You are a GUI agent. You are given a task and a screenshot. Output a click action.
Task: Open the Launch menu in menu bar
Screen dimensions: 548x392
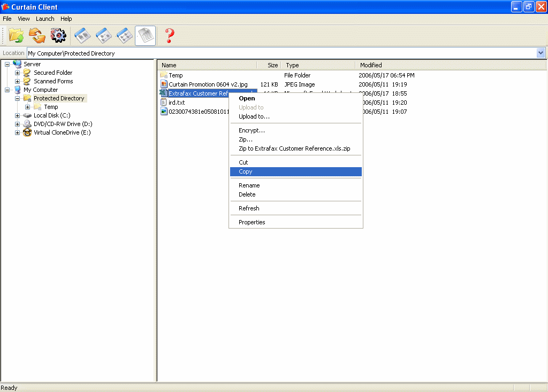[45, 19]
